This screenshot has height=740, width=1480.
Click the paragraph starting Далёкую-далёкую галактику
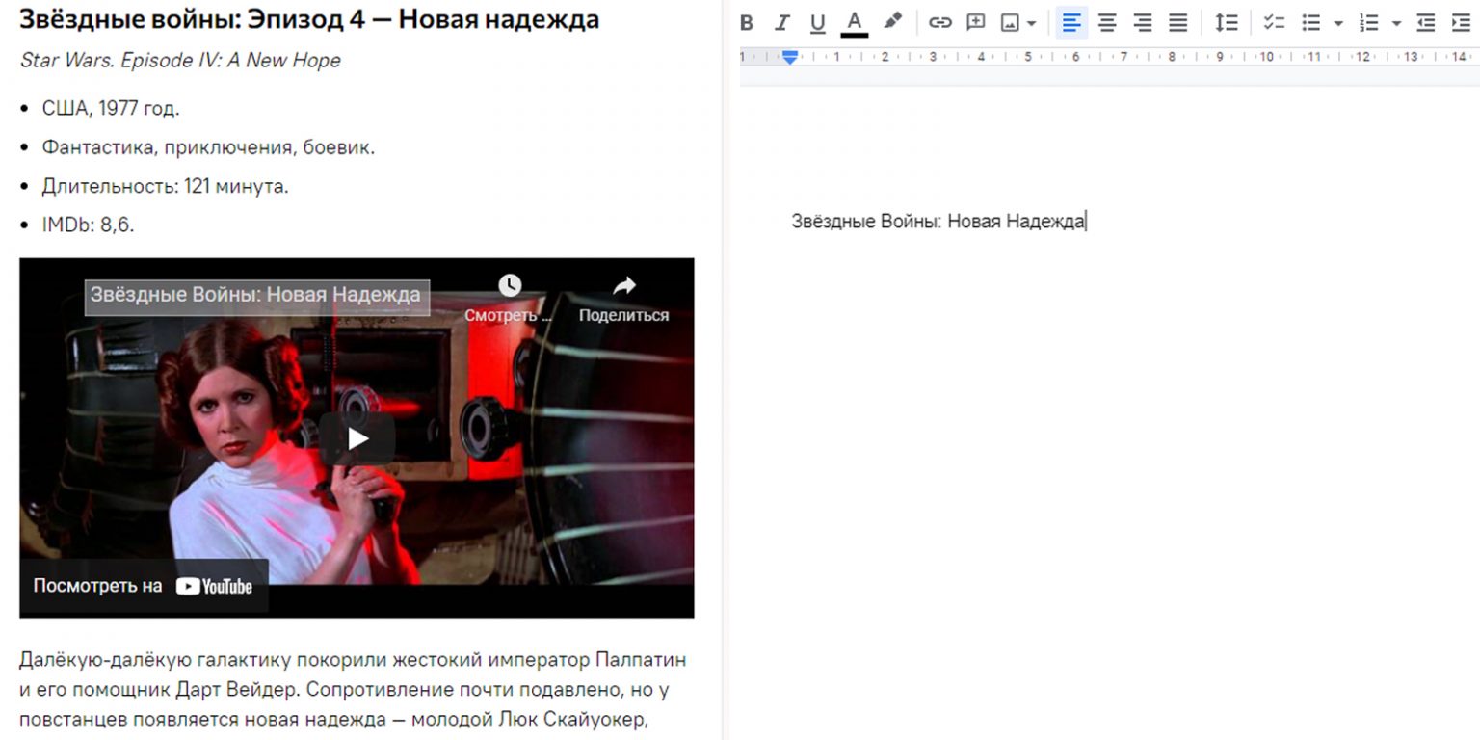[x=353, y=690]
